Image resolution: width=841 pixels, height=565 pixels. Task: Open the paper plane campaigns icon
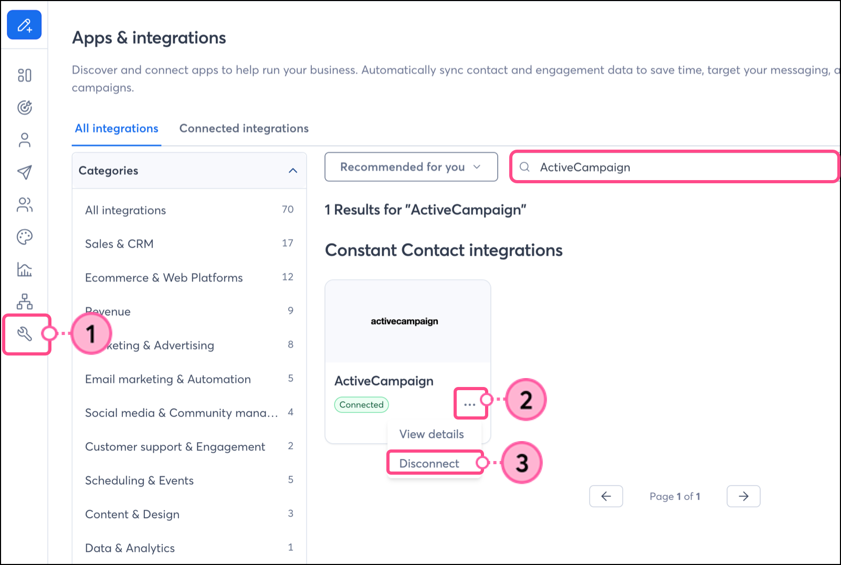(24, 172)
